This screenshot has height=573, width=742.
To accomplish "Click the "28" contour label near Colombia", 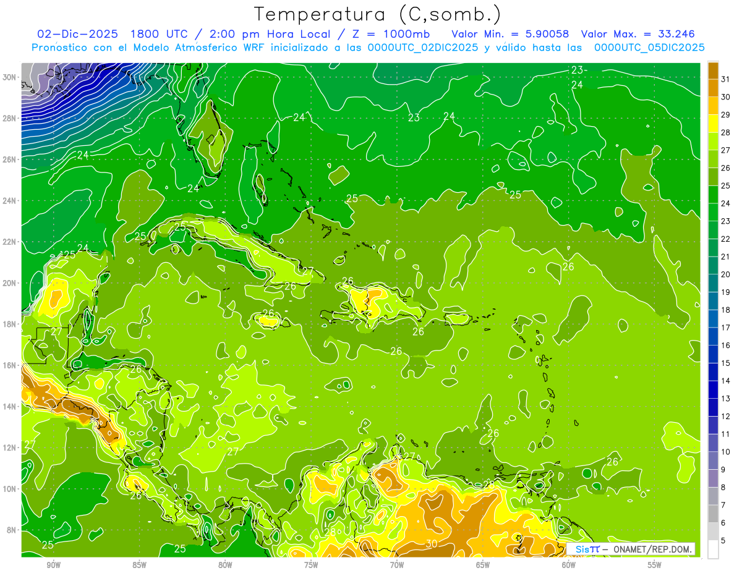I will pos(330,532).
